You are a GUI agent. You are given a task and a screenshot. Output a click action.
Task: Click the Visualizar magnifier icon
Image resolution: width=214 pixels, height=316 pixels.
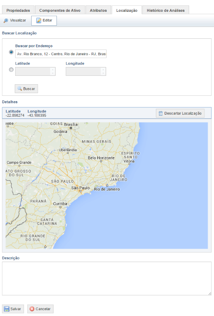pyautogui.click(x=6, y=21)
